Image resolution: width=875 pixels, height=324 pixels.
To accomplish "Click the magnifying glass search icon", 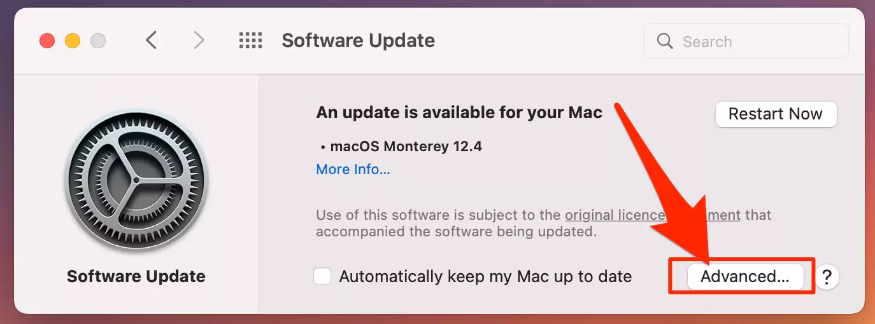I will click(x=665, y=41).
